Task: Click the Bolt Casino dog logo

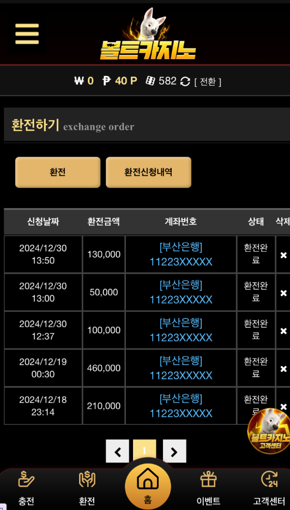Action: pyautogui.click(x=148, y=34)
